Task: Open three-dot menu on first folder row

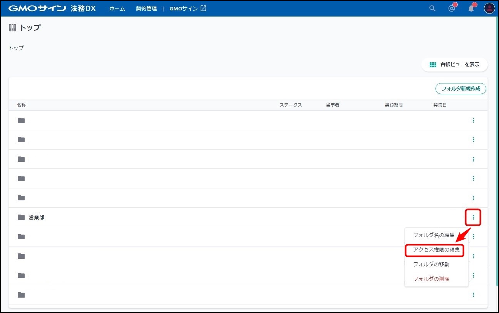Action: 473,120
